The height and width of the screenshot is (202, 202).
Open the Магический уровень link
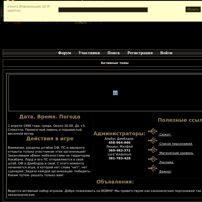[x=176, y=153]
